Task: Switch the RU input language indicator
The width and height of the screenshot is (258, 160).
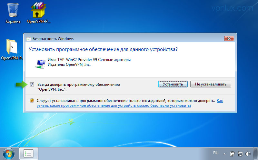Action: [x=215, y=153]
